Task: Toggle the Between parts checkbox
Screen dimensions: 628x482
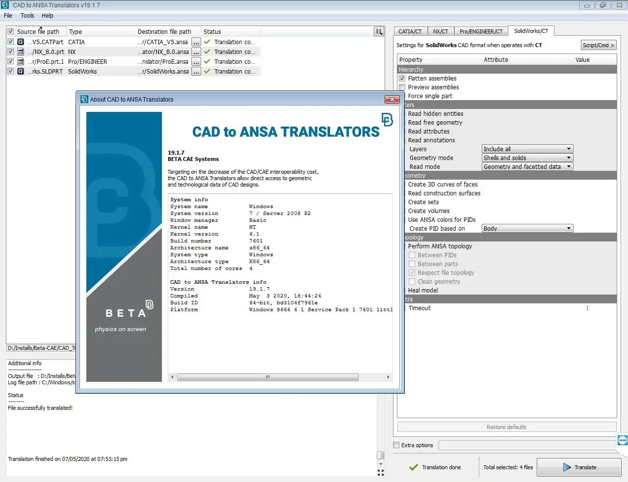Action: (412, 264)
